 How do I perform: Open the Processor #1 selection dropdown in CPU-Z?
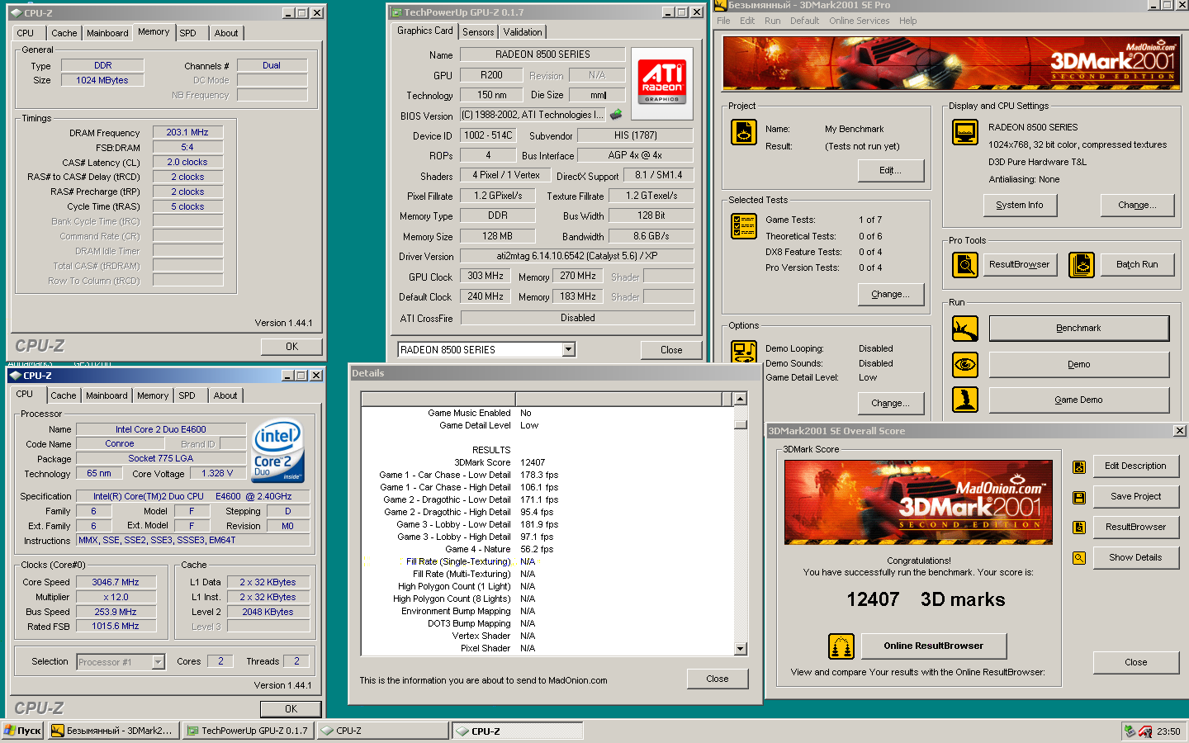pyautogui.click(x=158, y=662)
